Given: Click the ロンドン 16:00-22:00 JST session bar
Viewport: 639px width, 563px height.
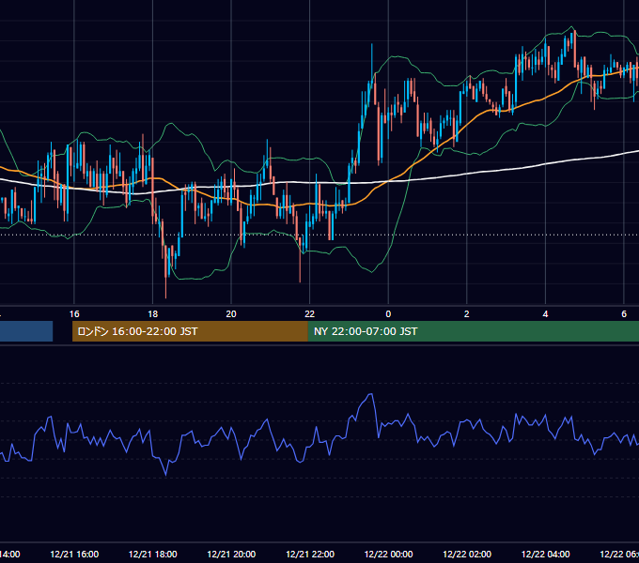Looking at the screenshot, I should pyautogui.click(x=190, y=331).
